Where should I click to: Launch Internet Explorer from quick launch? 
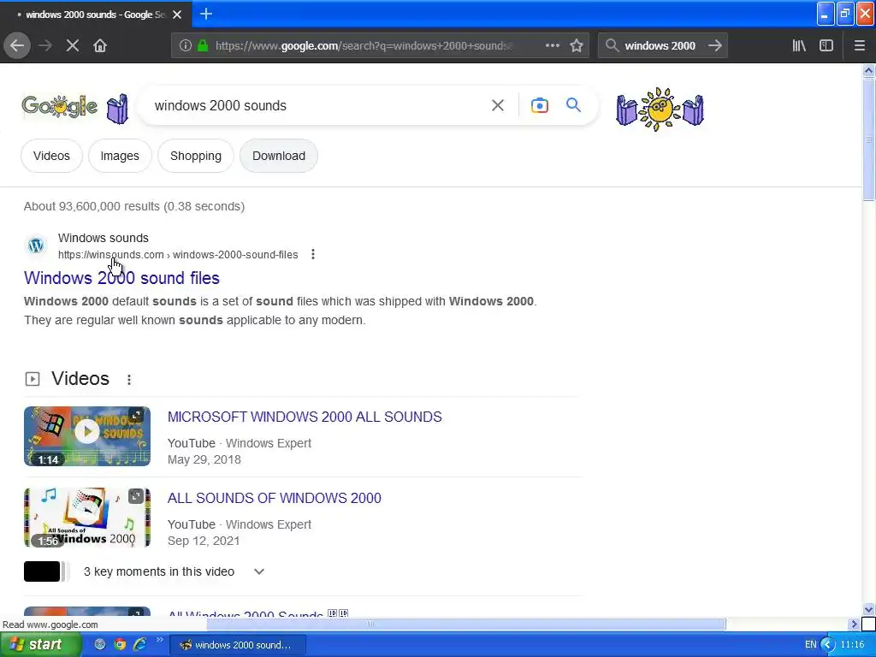click(x=139, y=644)
